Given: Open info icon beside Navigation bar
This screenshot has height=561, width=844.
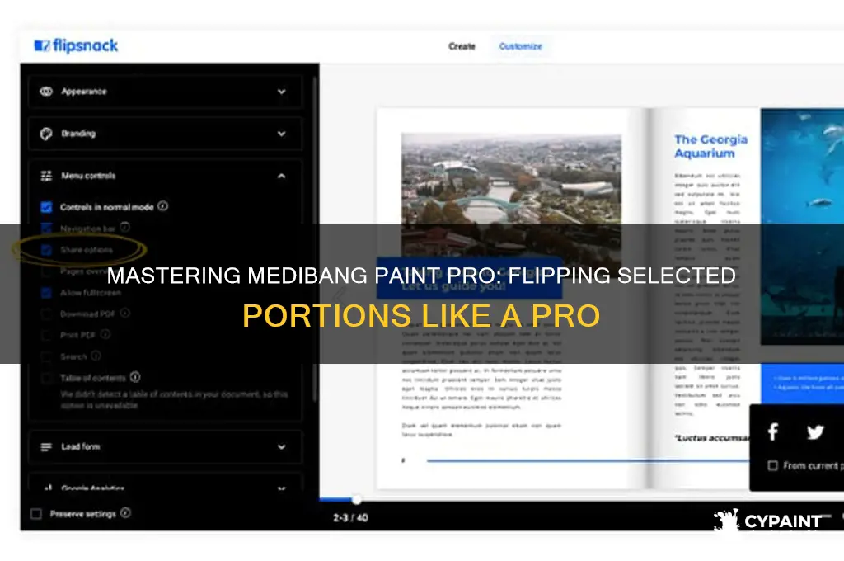Looking at the screenshot, I should pyautogui.click(x=125, y=228).
